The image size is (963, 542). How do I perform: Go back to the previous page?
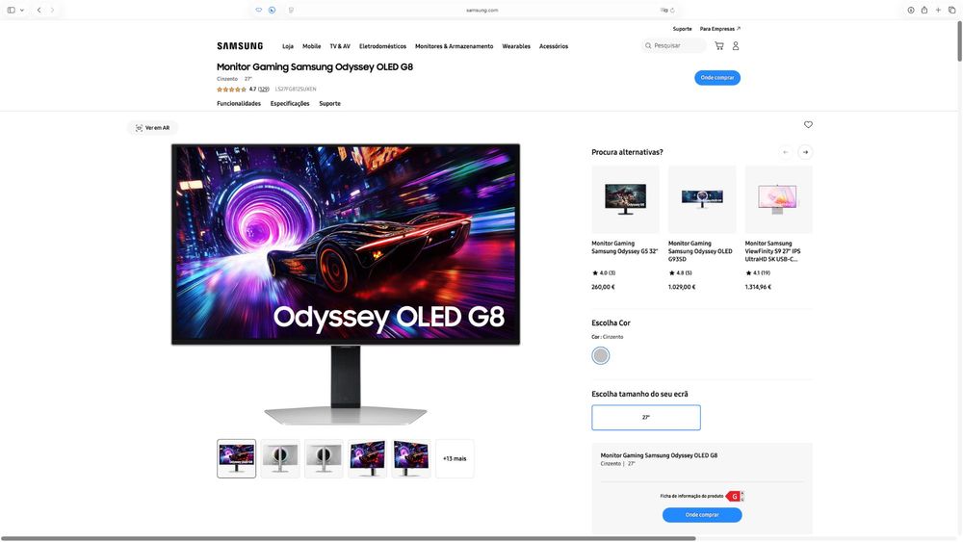coord(39,10)
